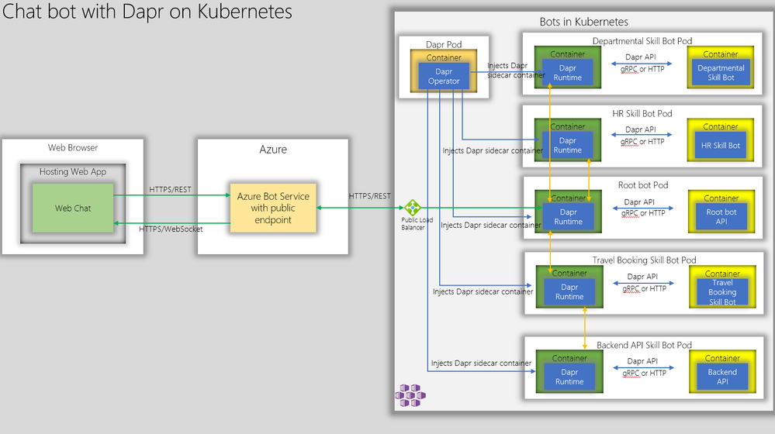Click the yellow 'Container' label above Backend API
Screen dimensions: 775x434
722,359
